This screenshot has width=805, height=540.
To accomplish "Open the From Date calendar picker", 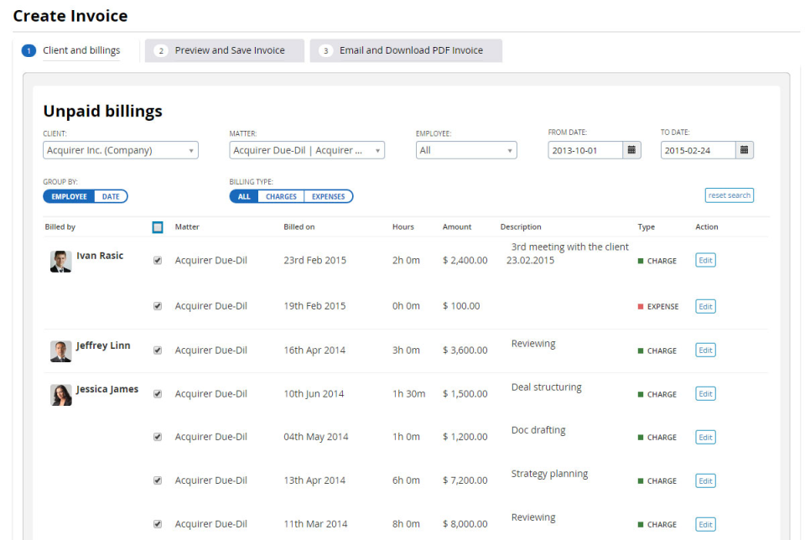I will [632, 149].
